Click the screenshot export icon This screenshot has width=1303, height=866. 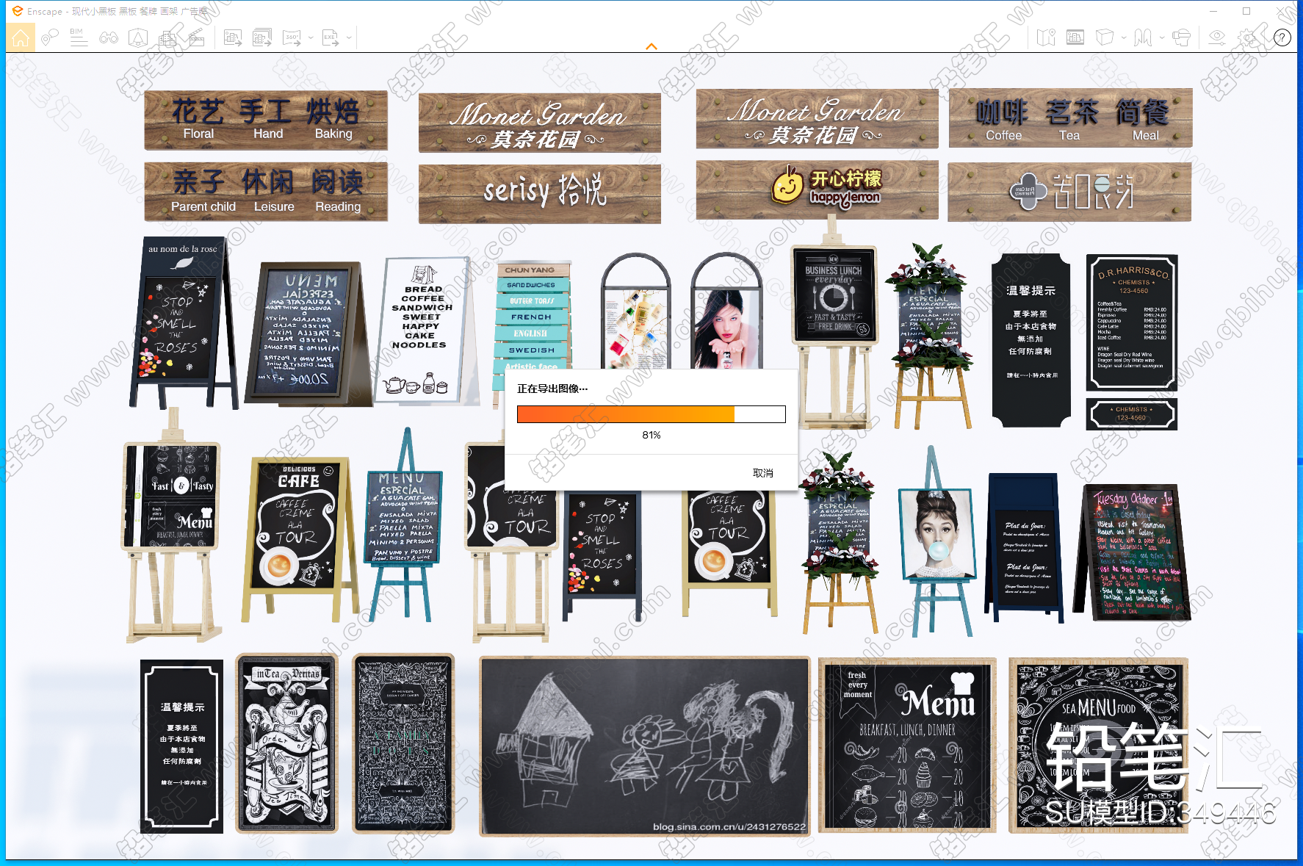pos(233,37)
